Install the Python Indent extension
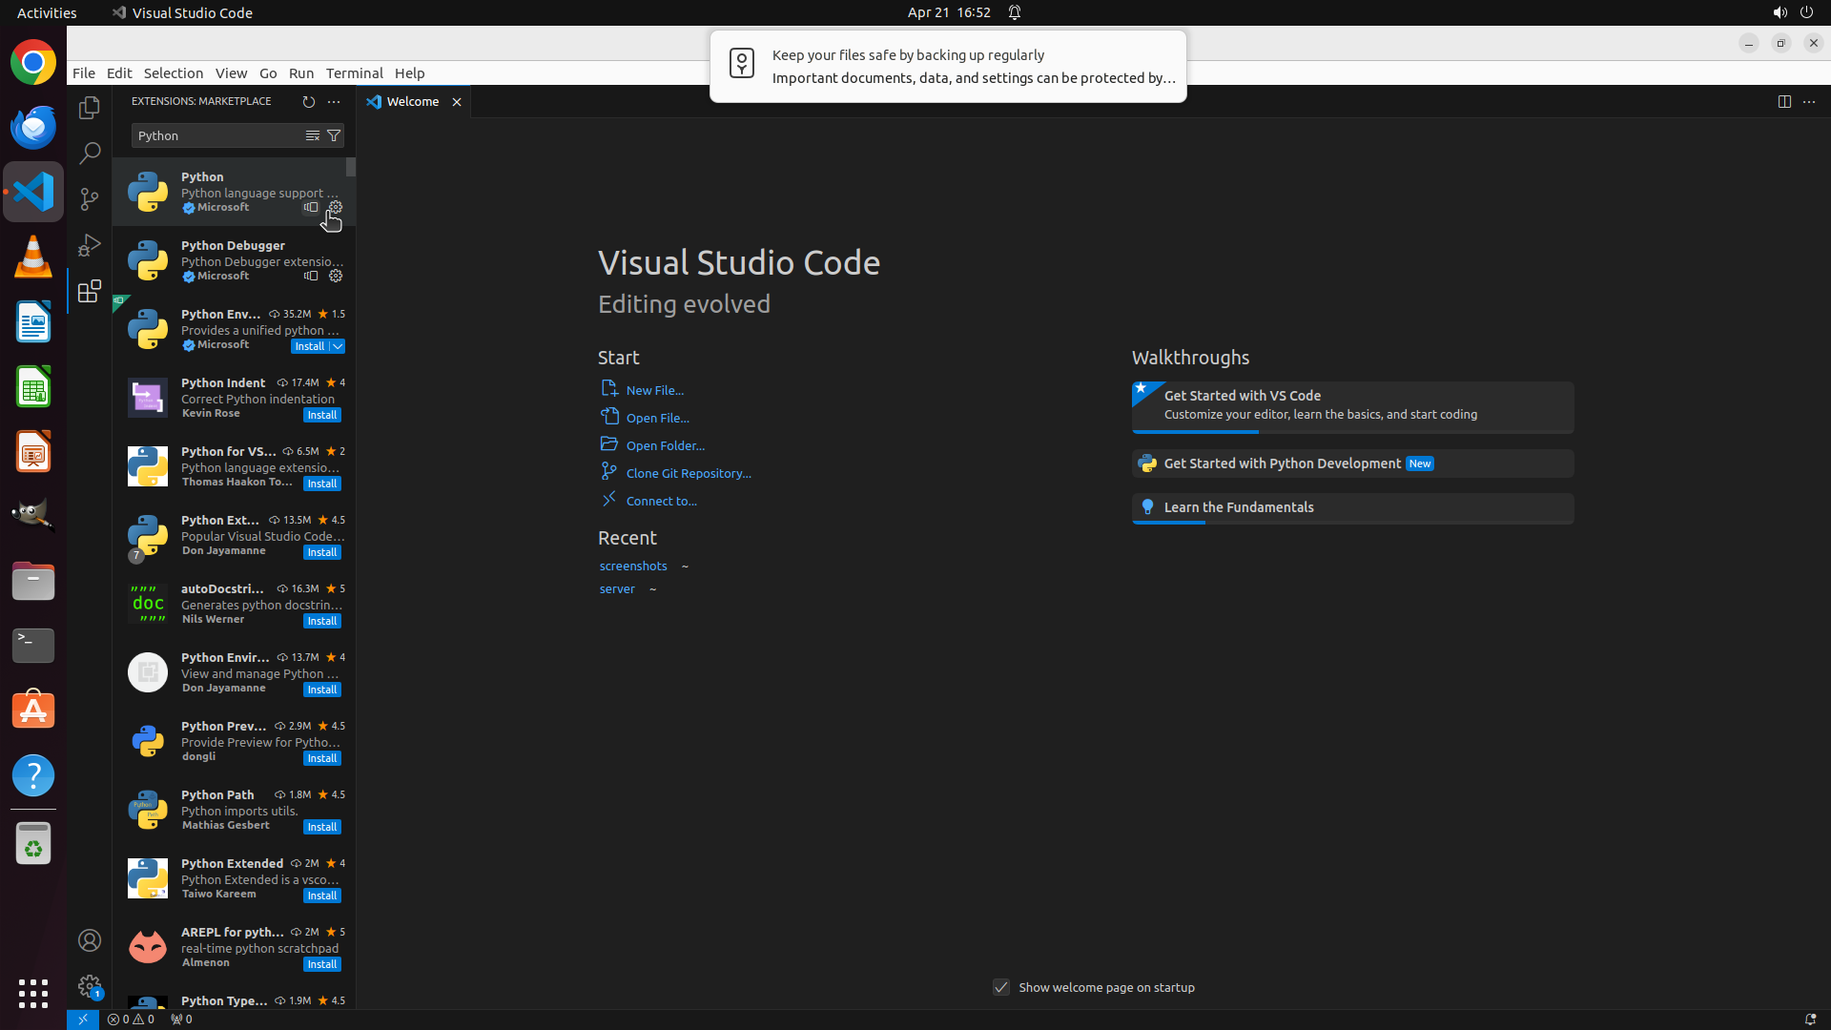The image size is (1831, 1030). (322, 415)
